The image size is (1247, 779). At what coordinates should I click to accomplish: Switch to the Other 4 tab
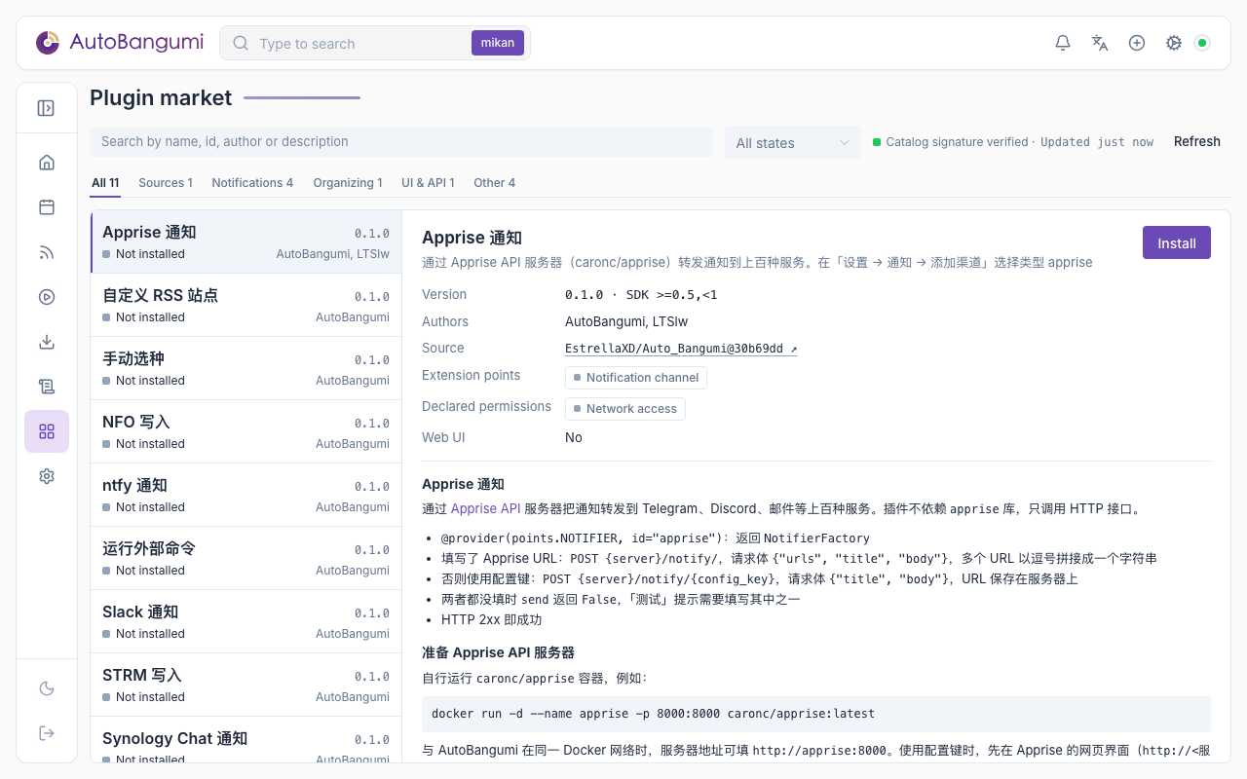(495, 183)
